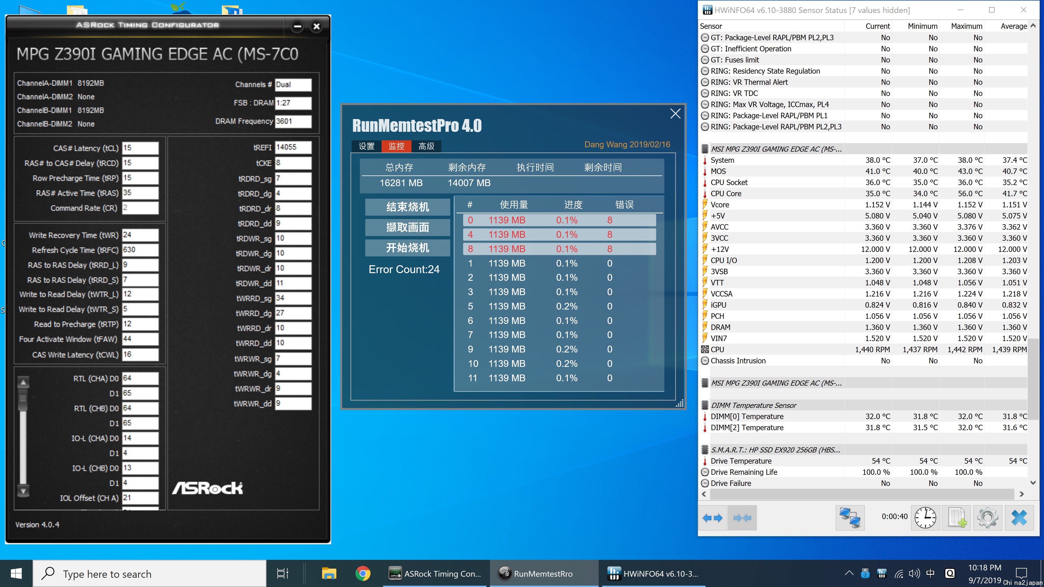Click the CPU fan sensor icon
Image resolution: width=1044 pixels, height=587 pixels.
(705, 349)
